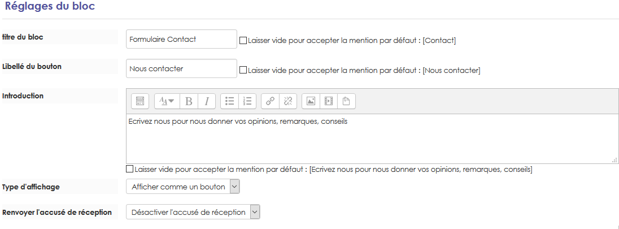Toggle bold formatting
Viewport: 619px width, 229px height.
tap(189, 101)
